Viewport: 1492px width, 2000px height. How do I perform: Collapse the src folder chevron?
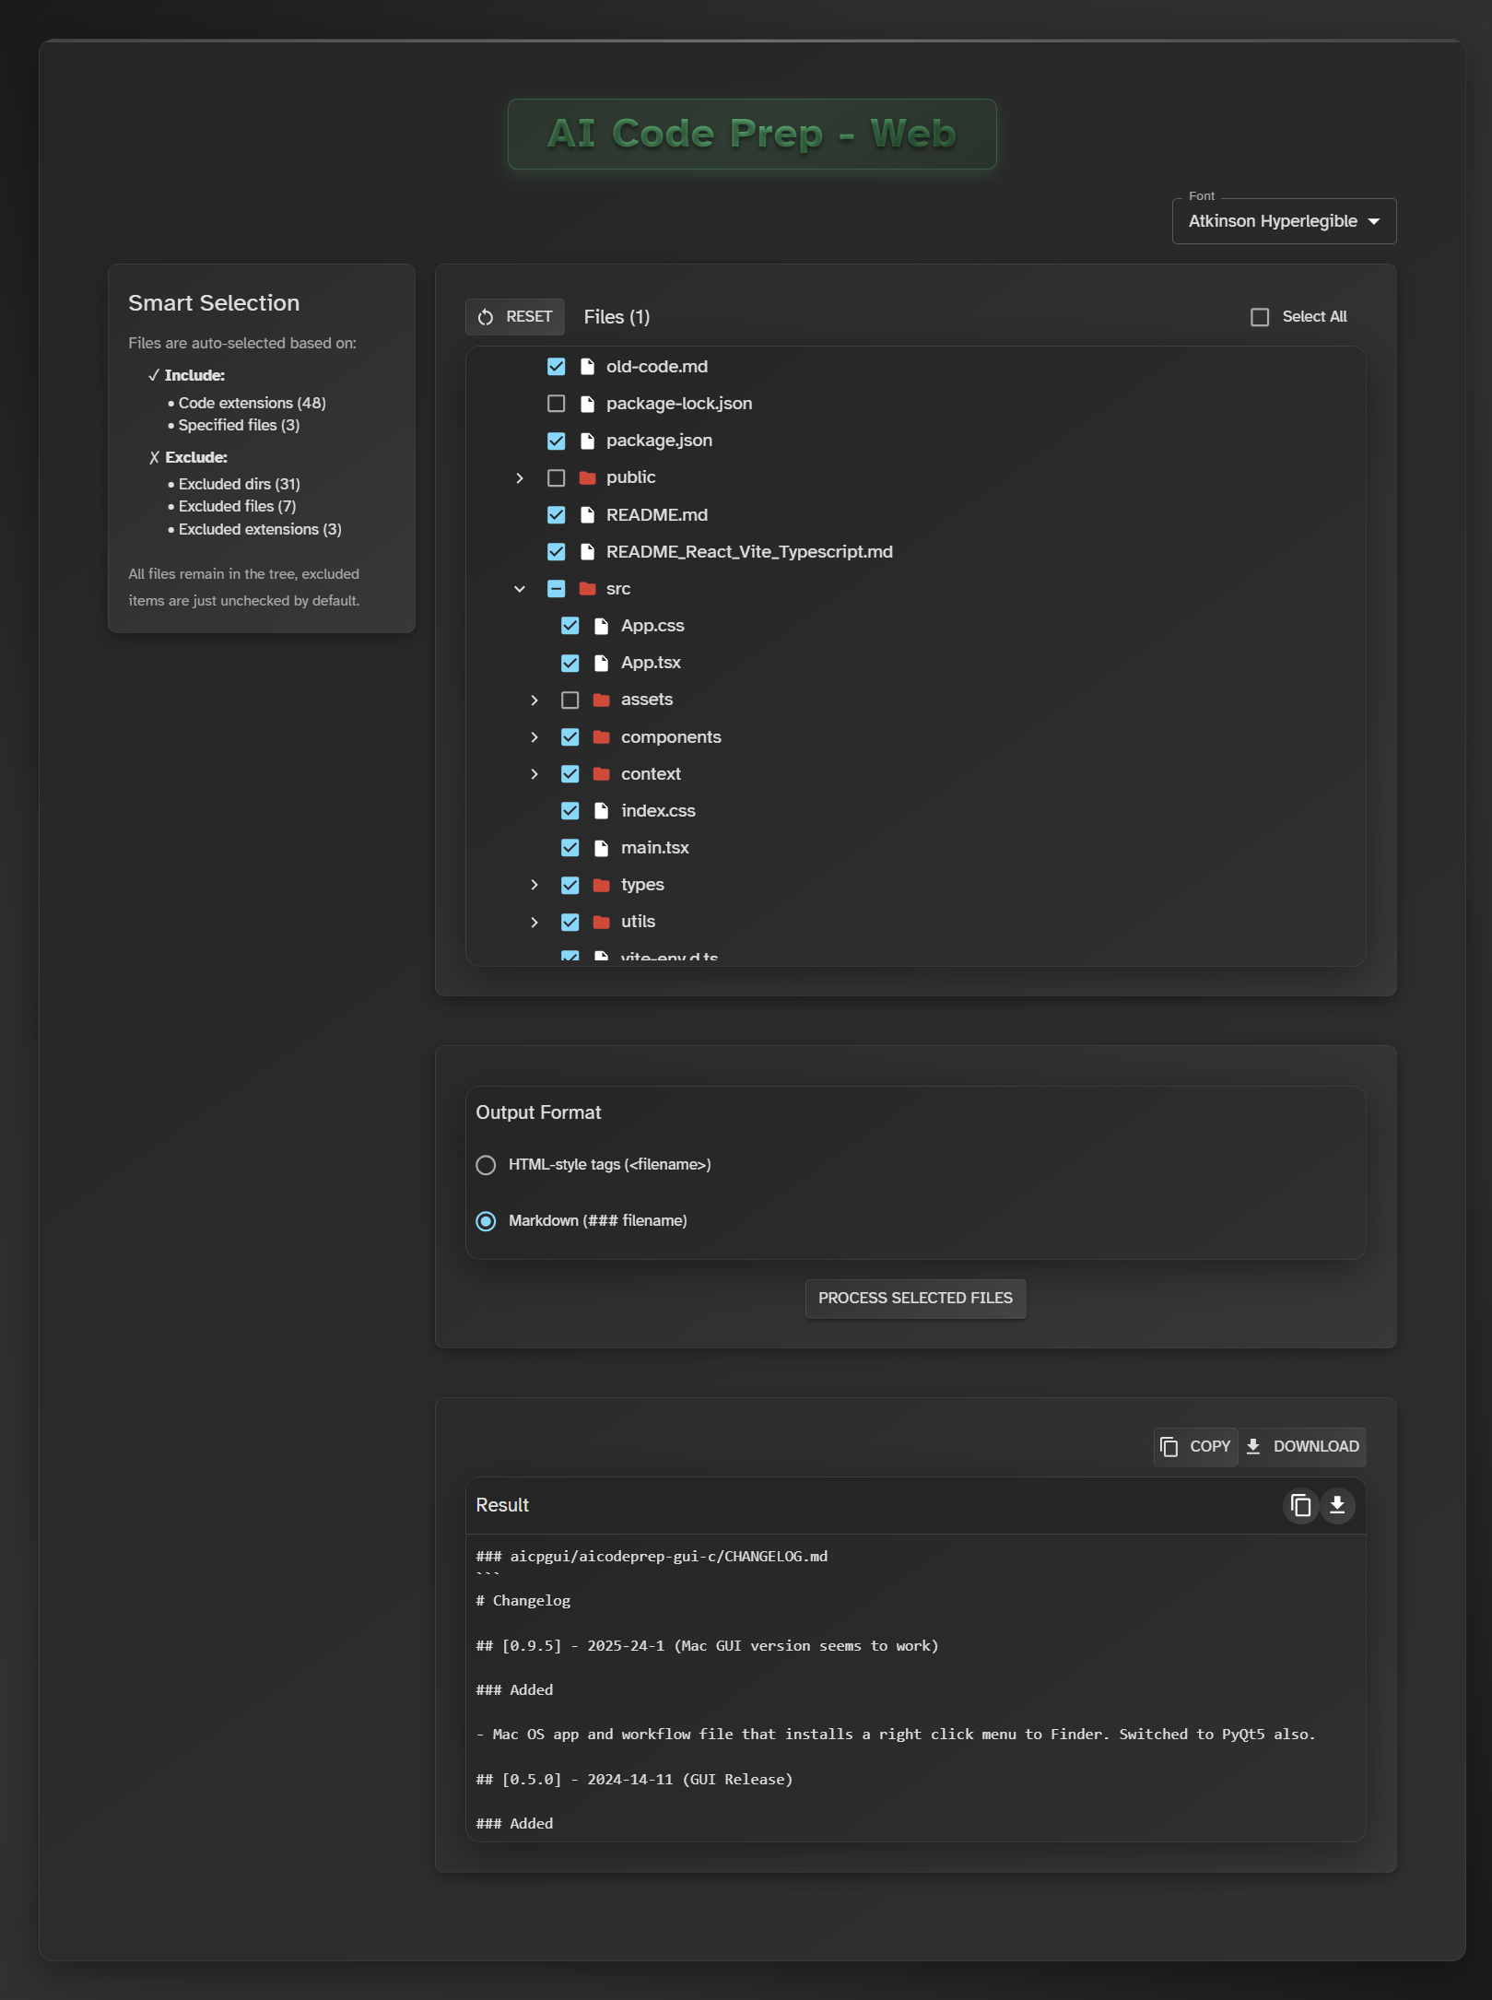520,588
